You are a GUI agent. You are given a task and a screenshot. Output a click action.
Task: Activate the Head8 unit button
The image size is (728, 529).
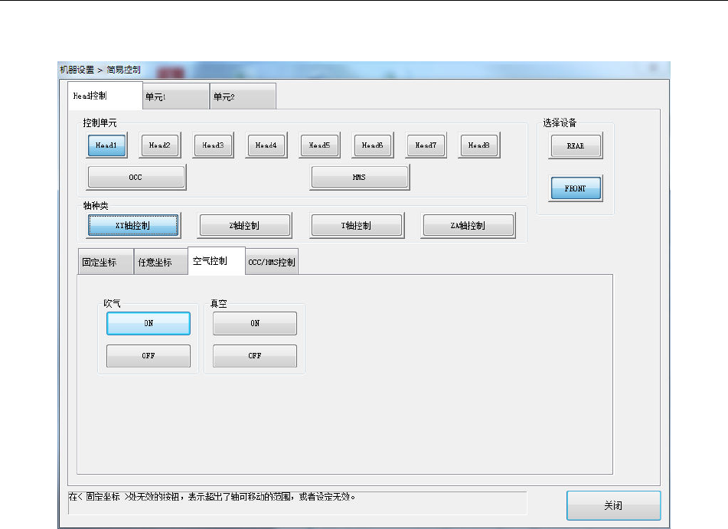[478, 145]
